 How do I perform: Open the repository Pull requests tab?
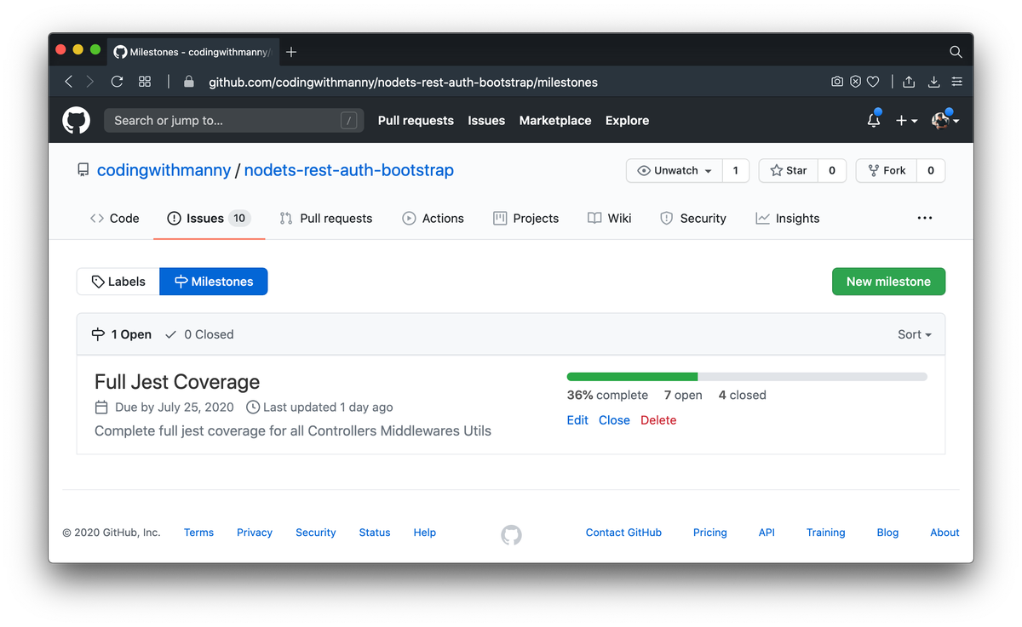pos(325,218)
